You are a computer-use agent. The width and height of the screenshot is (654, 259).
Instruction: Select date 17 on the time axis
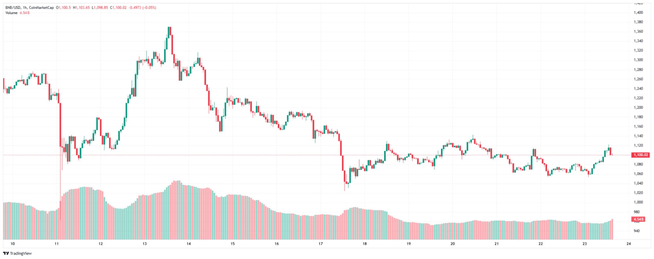(321, 244)
